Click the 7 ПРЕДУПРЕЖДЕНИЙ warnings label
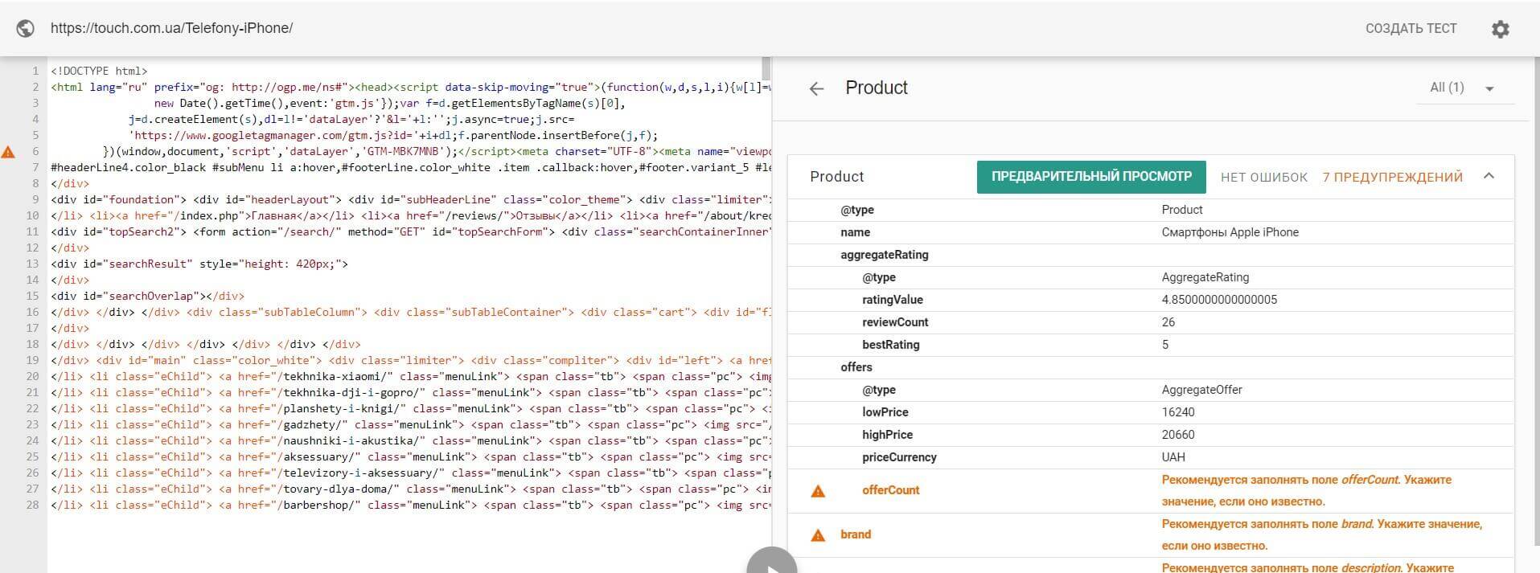1540x573 pixels. (x=1392, y=177)
